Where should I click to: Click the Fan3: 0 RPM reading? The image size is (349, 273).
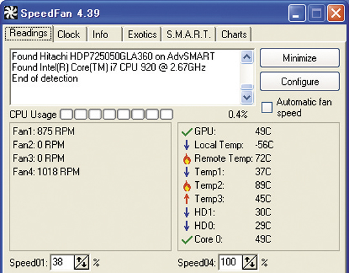tap(39, 158)
